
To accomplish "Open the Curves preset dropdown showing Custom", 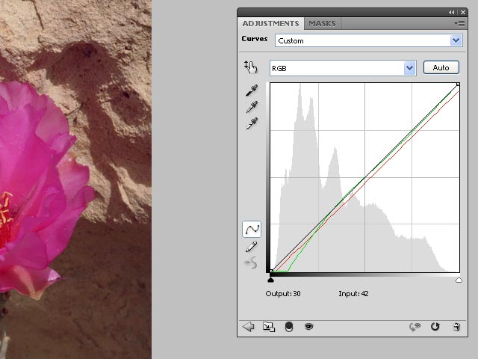I will 368,40.
